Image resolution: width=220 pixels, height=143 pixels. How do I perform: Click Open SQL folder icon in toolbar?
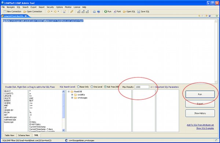tap(124, 12)
